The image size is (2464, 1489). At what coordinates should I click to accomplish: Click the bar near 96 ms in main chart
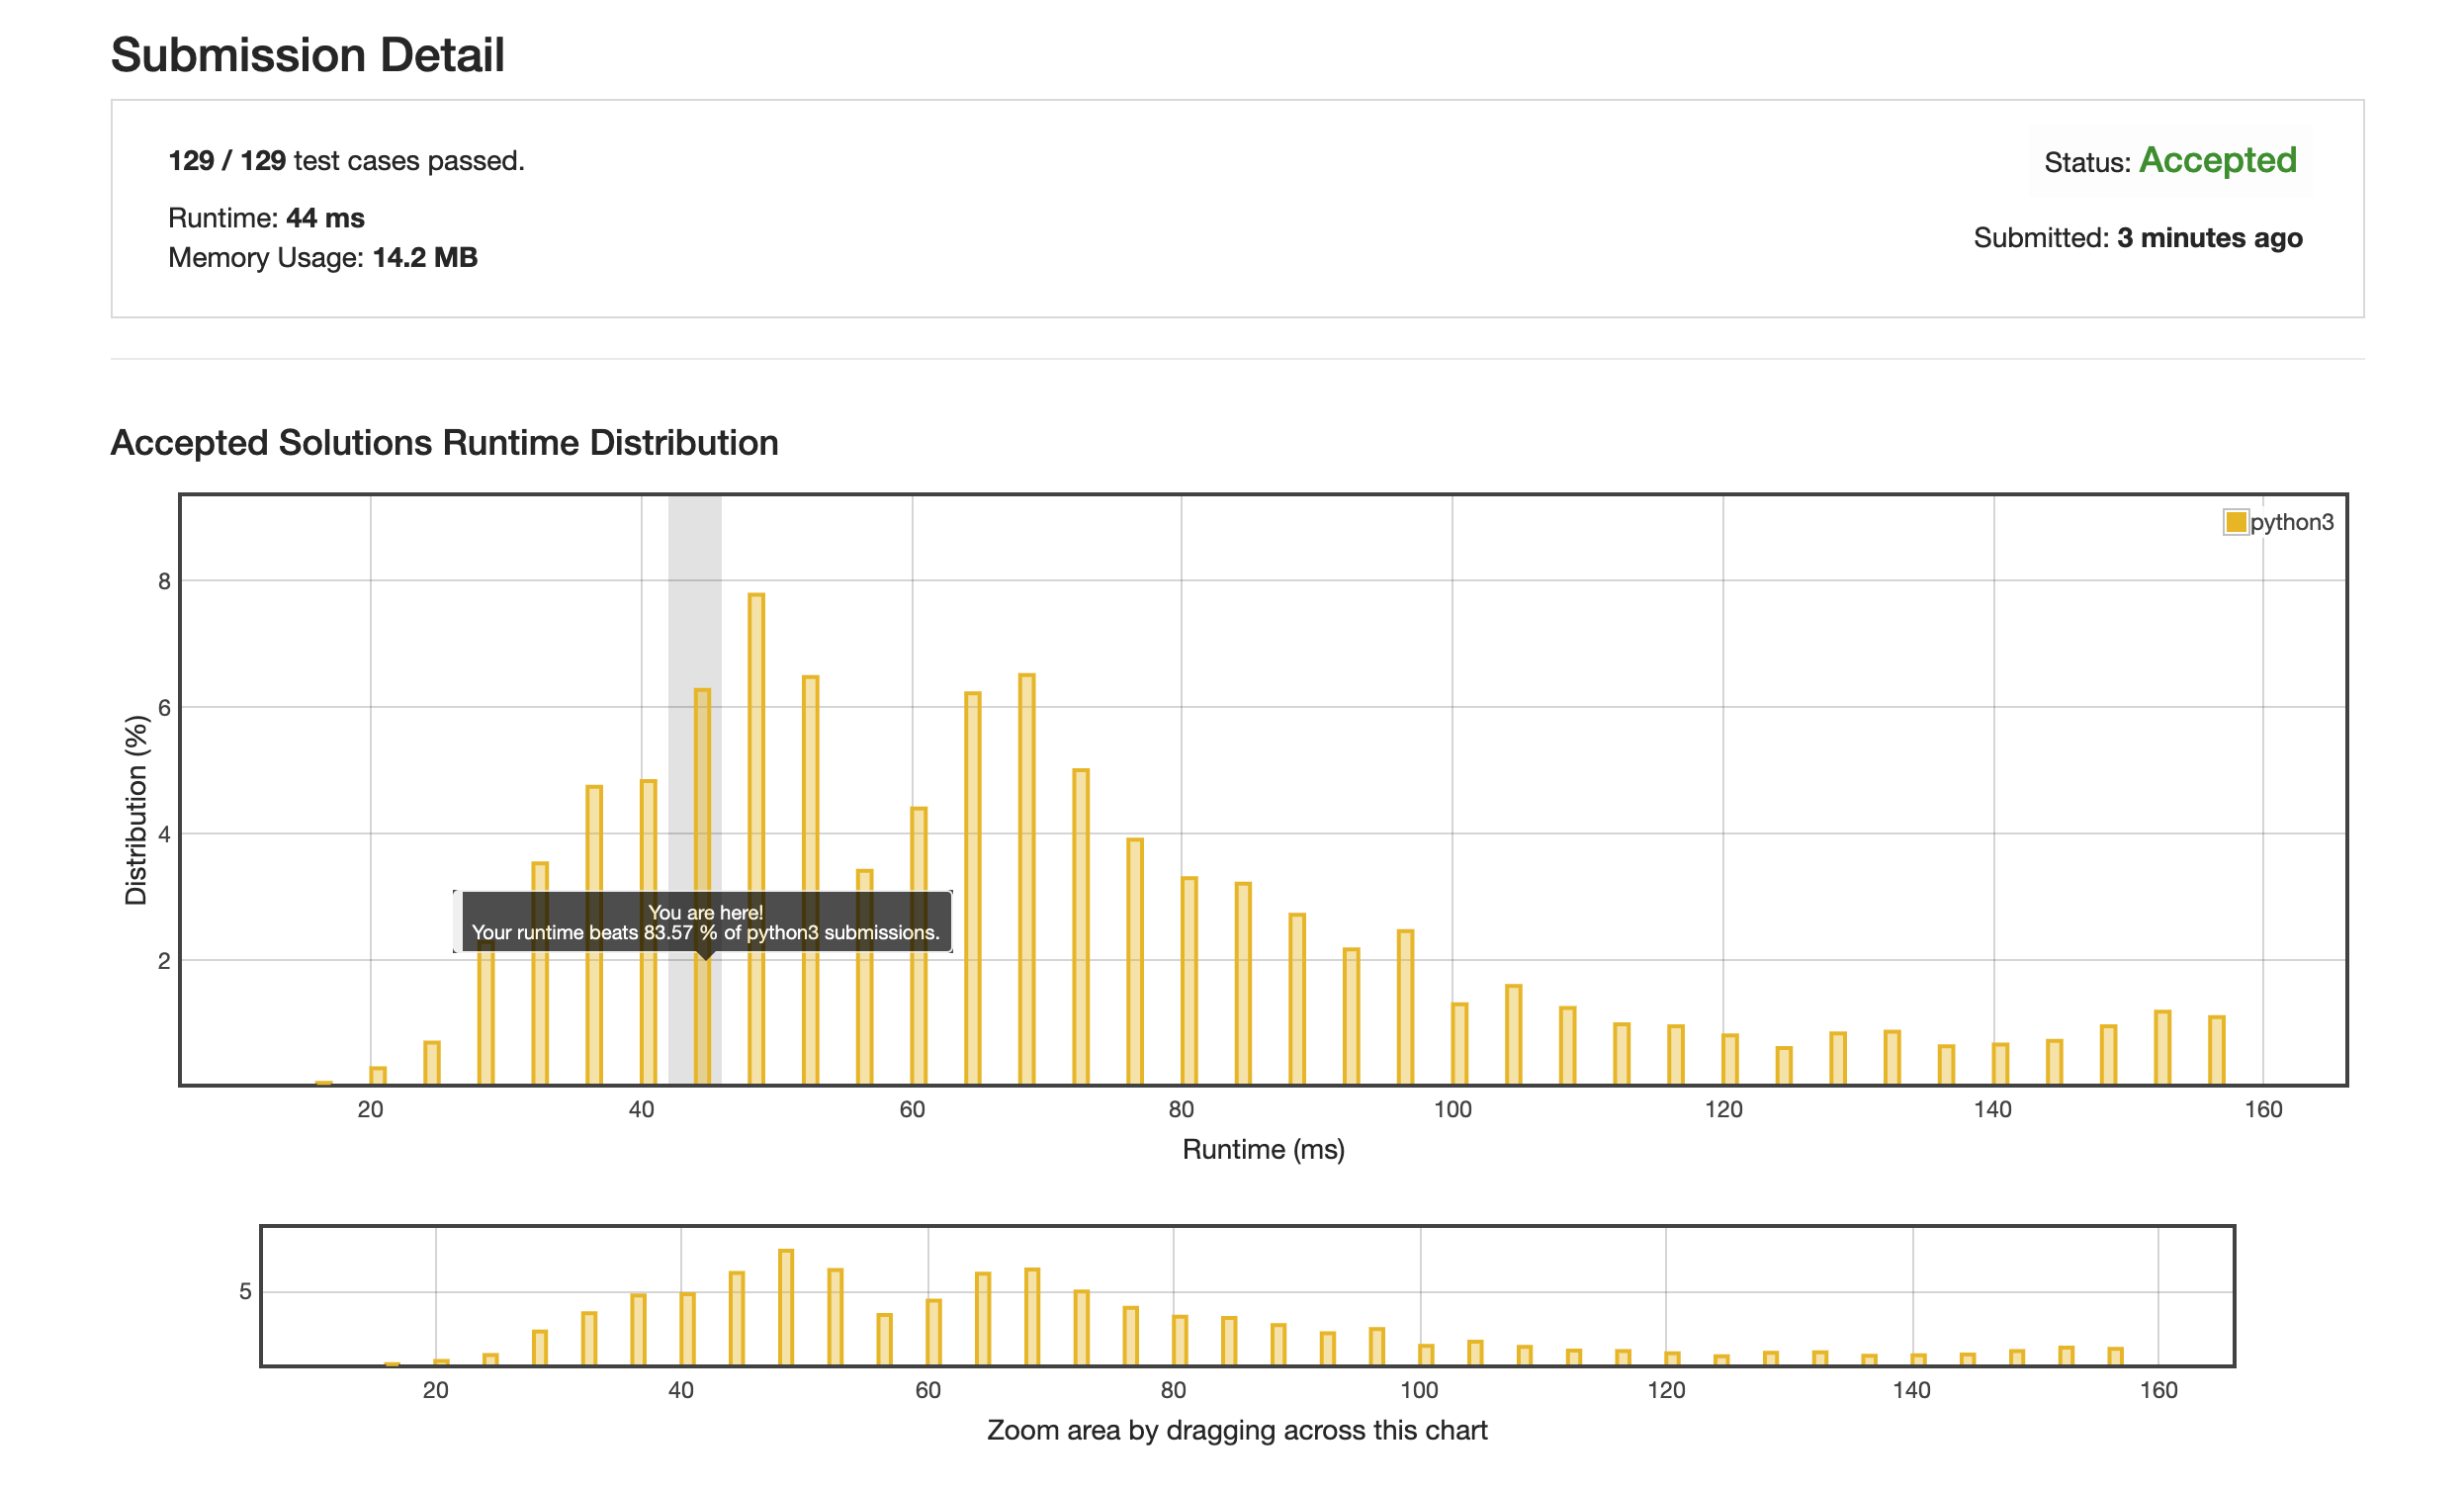pos(1405,1007)
